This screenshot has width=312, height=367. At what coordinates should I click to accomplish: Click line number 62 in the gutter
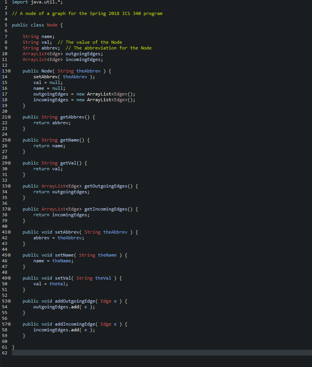tap(5, 353)
